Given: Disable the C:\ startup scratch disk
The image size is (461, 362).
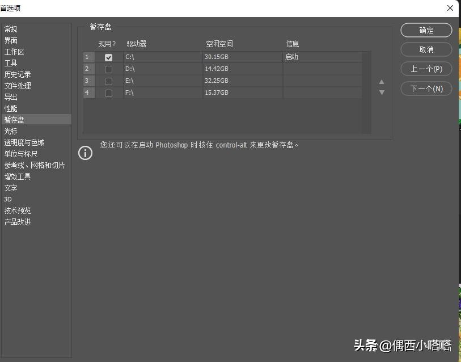Looking at the screenshot, I should (108, 57).
